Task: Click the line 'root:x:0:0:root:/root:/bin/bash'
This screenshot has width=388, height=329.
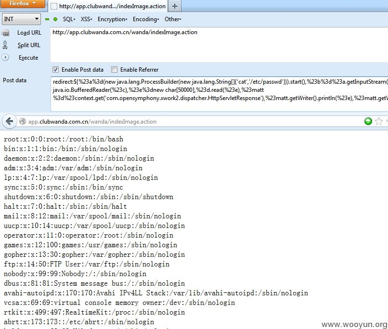Action: pyautogui.click(x=64, y=139)
